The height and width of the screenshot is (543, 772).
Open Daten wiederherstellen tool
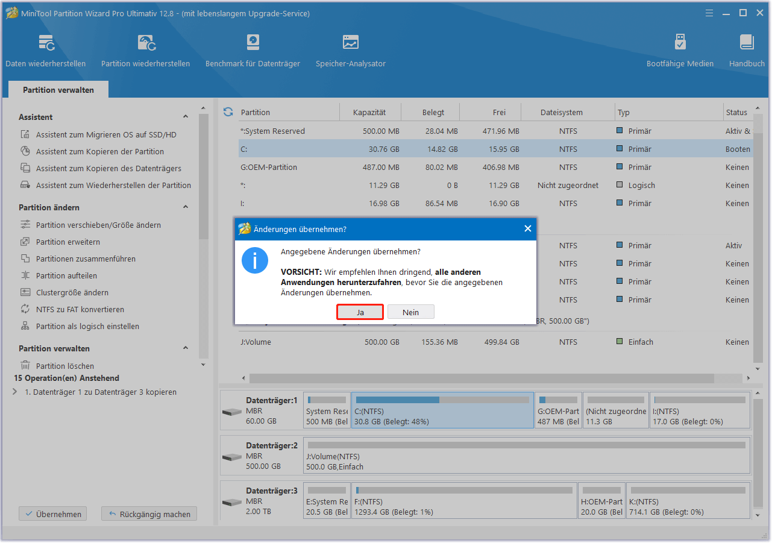click(x=46, y=51)
